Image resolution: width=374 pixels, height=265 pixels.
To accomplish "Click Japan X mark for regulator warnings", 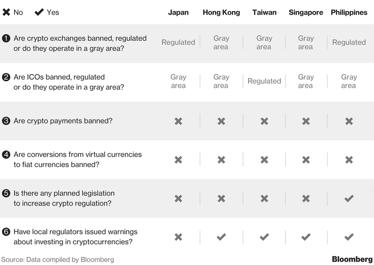I will coord(178,237).
